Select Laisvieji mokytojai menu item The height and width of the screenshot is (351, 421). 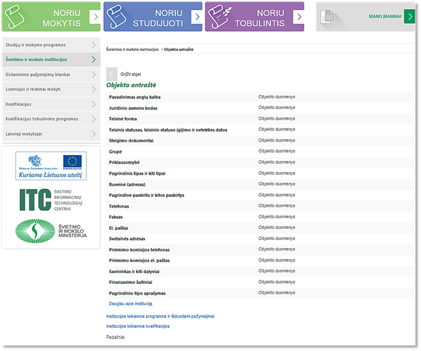51,134
